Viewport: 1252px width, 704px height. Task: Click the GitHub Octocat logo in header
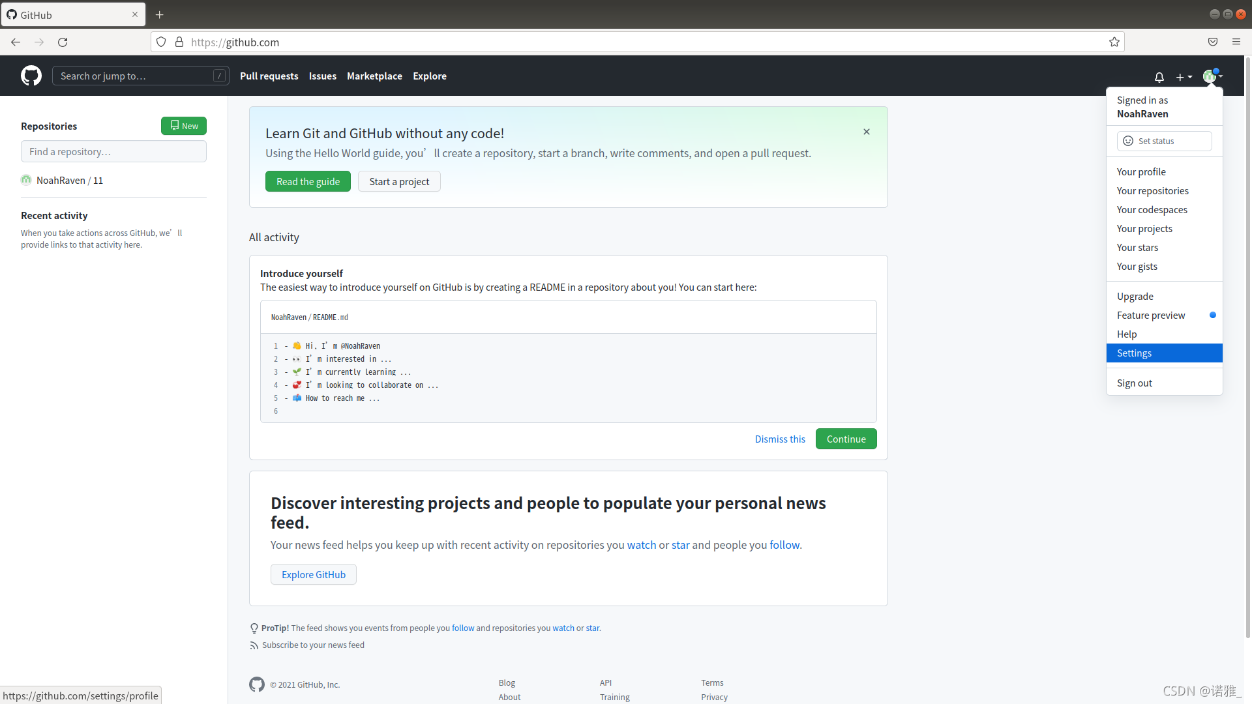click(31, 76)
